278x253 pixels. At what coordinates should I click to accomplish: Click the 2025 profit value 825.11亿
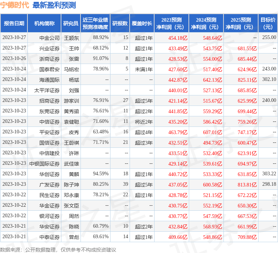point(247,80)
